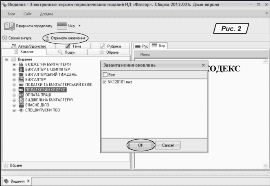Click the БУДІВЕЛЬНА БУХГАЛТЕРІЯ publication icon
This screenshot has height=186, width=270.
pos(21,100)
